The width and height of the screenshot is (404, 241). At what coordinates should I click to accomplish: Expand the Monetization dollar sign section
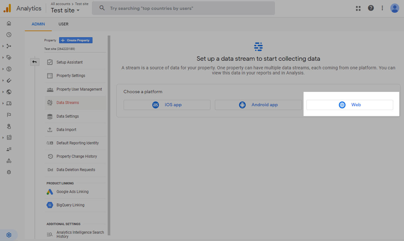(x=9, y=69)
